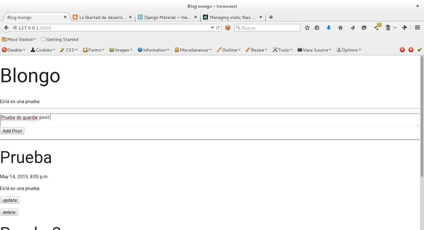Click the update button under Prueba

click(10, 200)
